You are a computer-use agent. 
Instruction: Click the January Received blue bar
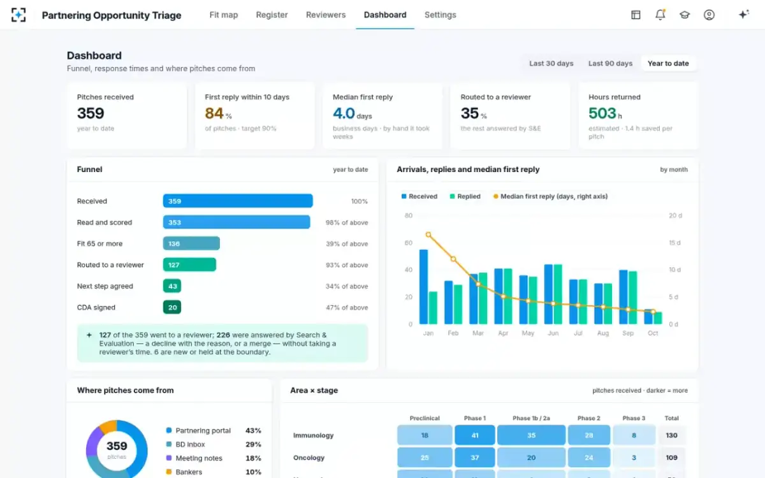click(x=423, y=287)
